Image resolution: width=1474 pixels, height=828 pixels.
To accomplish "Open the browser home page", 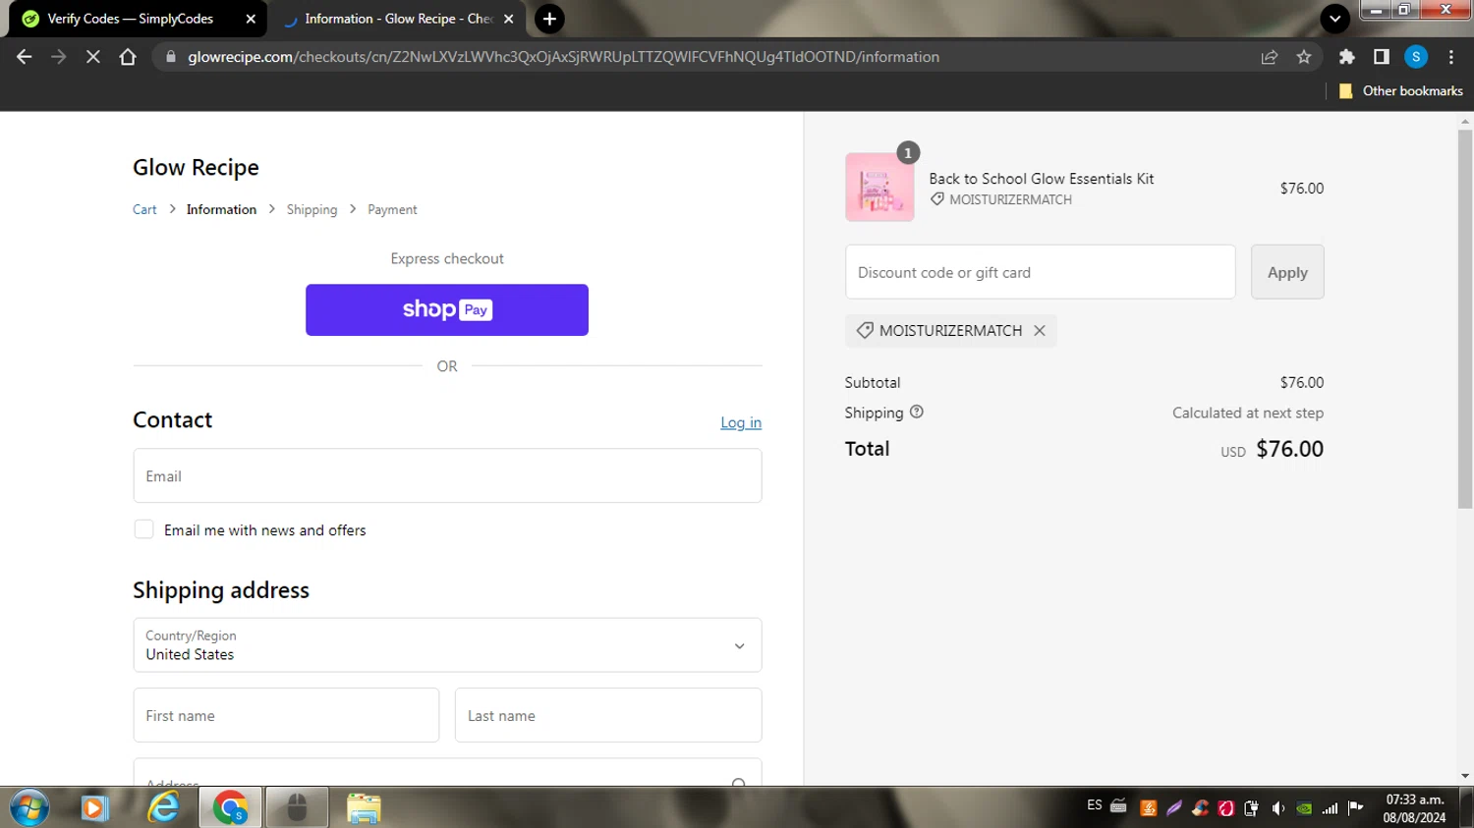I will click(x=128, y=57).
